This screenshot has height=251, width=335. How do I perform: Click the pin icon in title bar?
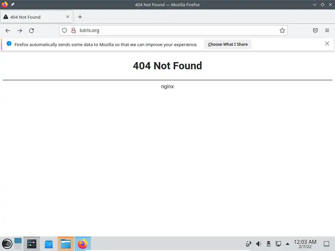pyautogui.click(x=13, y=5)
